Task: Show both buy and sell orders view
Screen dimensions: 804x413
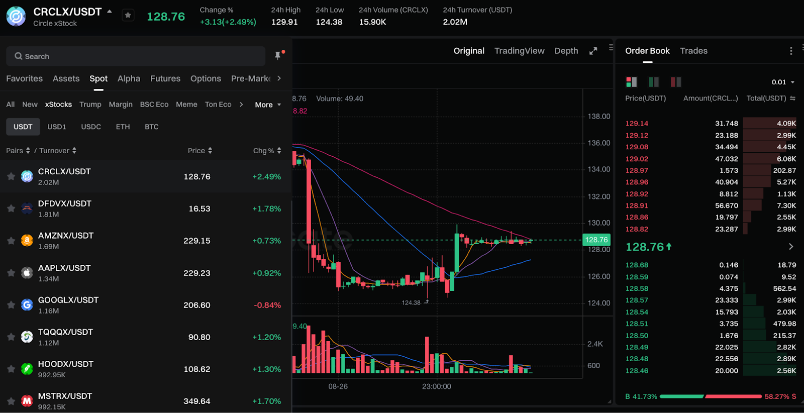Action: pos(632,82)
